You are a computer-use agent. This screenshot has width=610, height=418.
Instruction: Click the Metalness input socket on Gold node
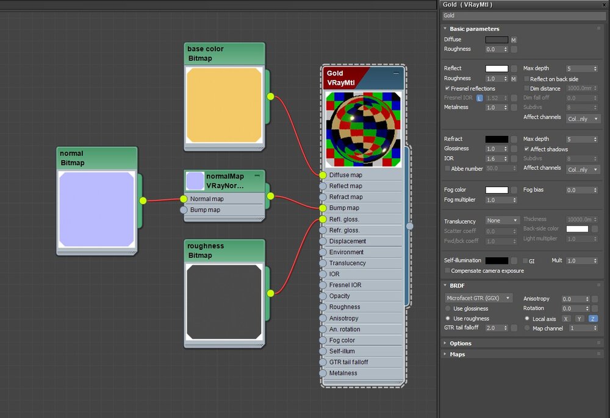click(323, 373)
